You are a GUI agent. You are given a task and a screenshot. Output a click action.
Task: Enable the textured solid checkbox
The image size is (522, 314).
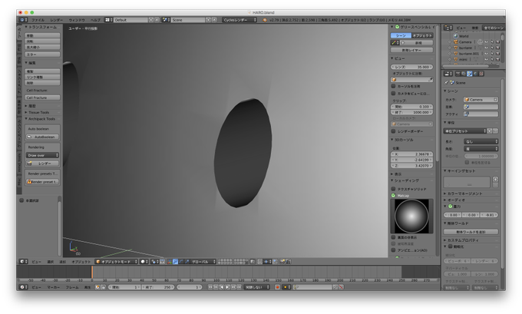(x=393, y=189)
